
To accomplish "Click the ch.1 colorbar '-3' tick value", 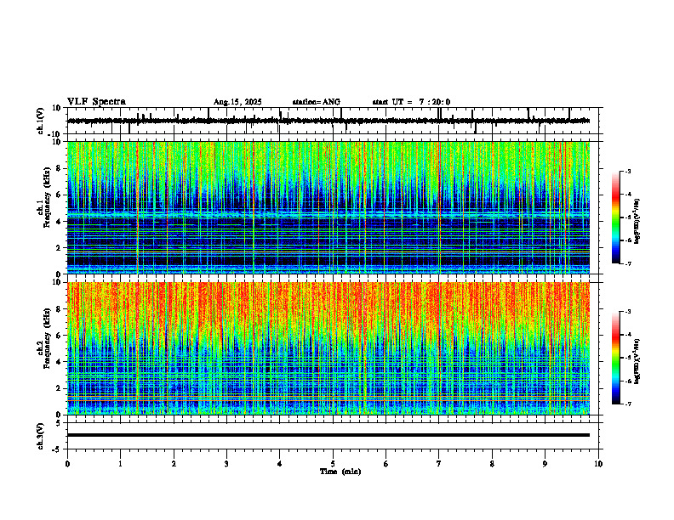I will [627, 171].
